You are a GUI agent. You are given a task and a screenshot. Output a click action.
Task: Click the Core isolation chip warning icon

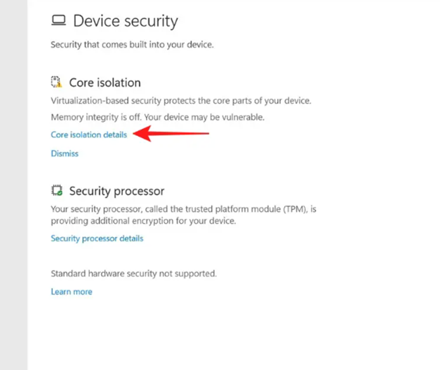[x=56, y=82]
